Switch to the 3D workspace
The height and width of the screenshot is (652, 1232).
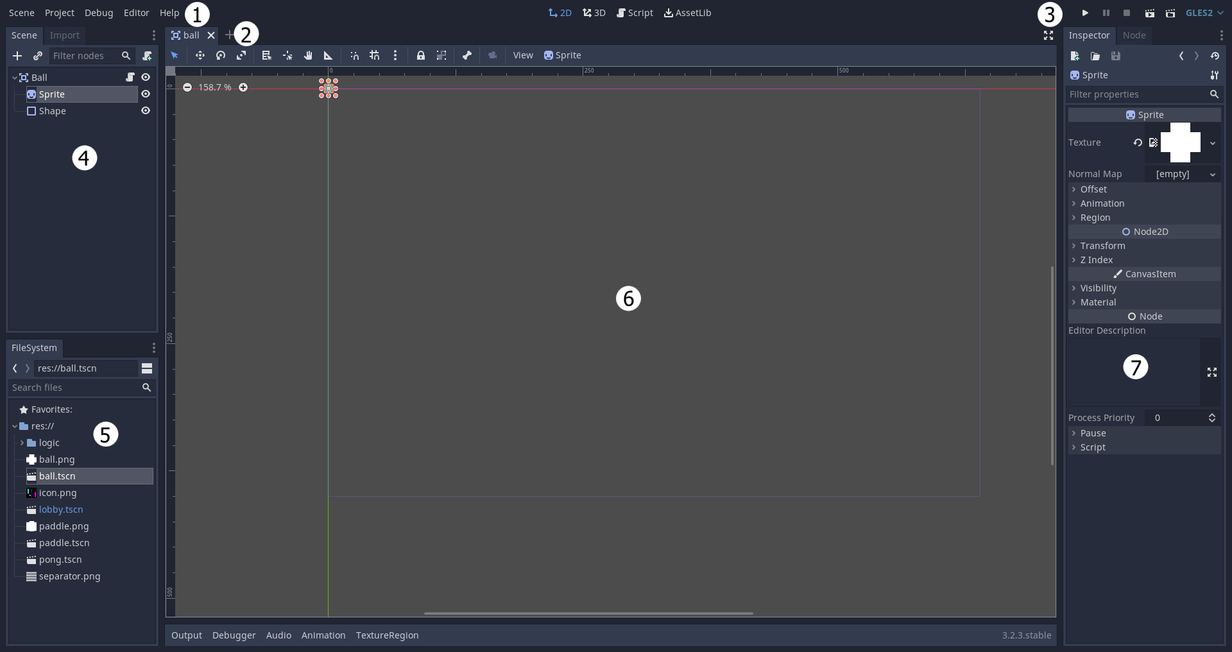[594, 13]
